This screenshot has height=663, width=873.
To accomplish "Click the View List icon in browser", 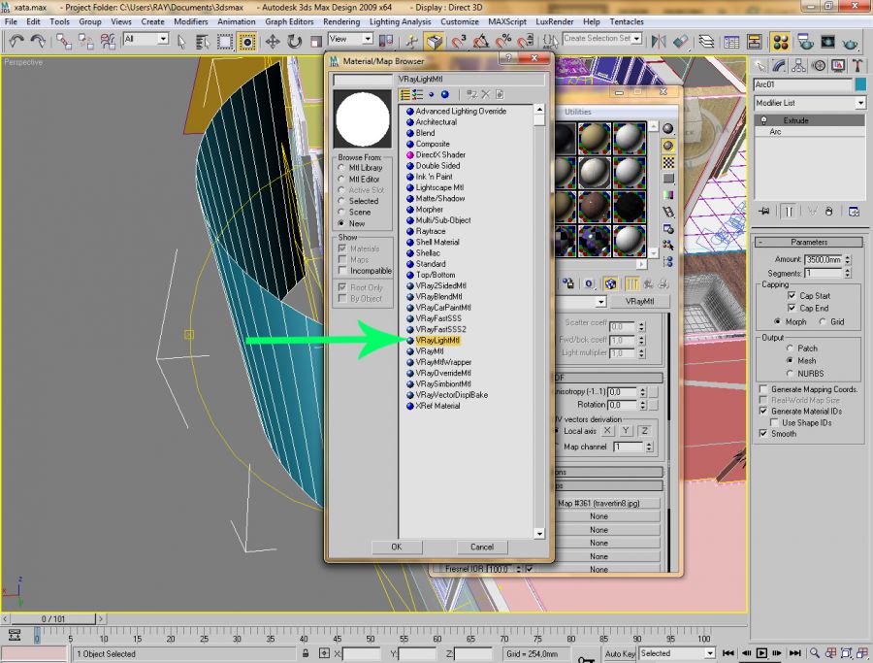I will (x=405, y=95).
